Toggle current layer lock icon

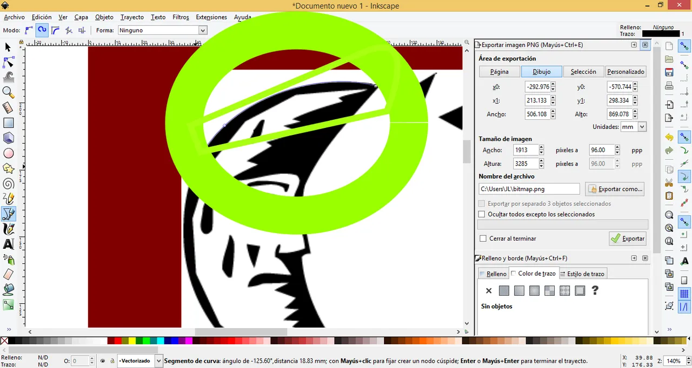pyautogui.click(x=112, y=361)
